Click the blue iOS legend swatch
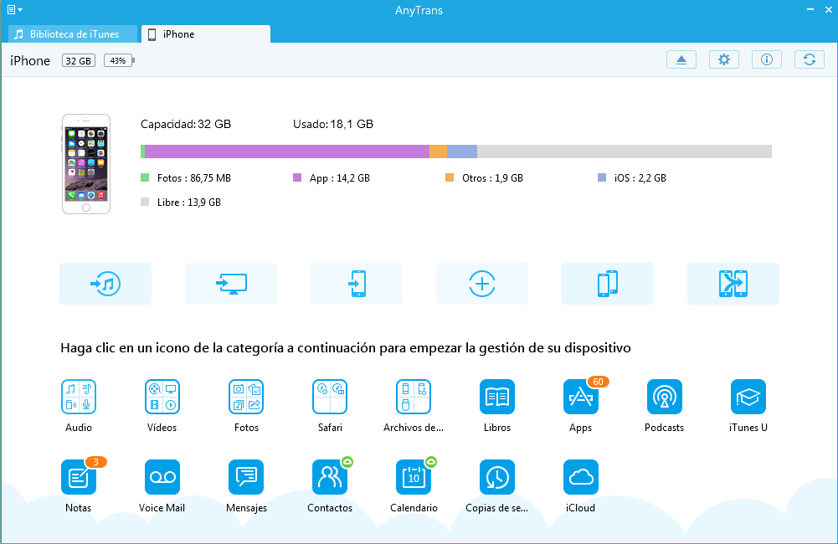The image size is (838, 544). (602, 177)
